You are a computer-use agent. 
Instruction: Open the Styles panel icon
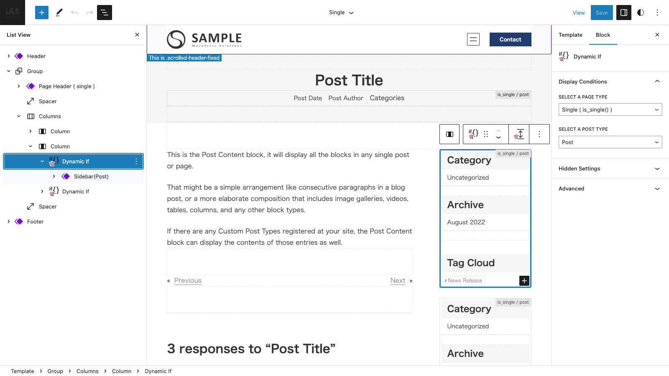pos(640,13)
